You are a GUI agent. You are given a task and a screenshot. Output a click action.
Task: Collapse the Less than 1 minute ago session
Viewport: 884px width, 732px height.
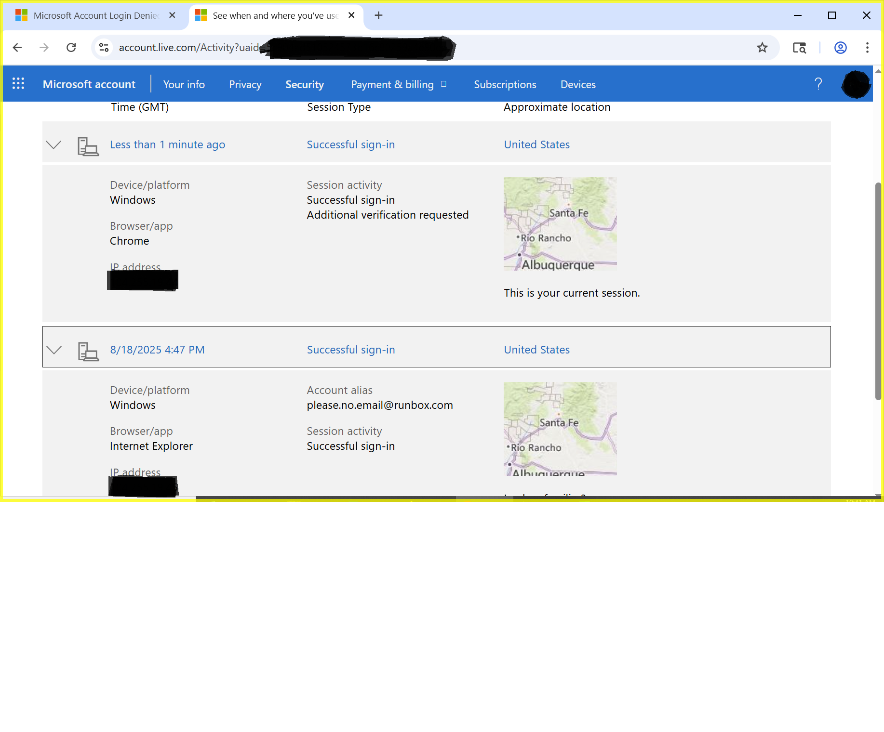tap(54, 144)
